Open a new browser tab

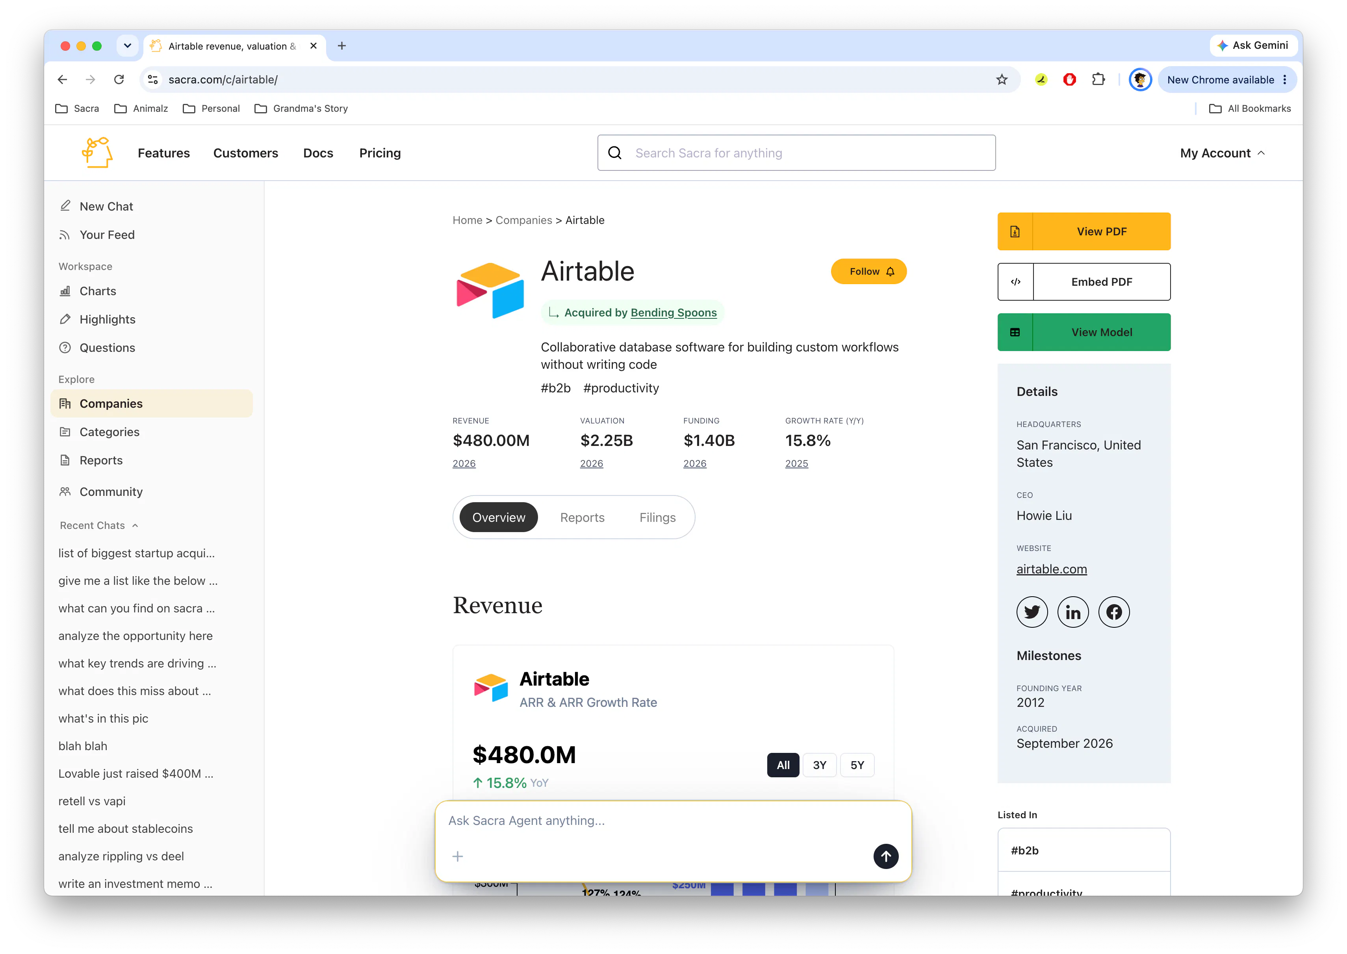(341, 46)
